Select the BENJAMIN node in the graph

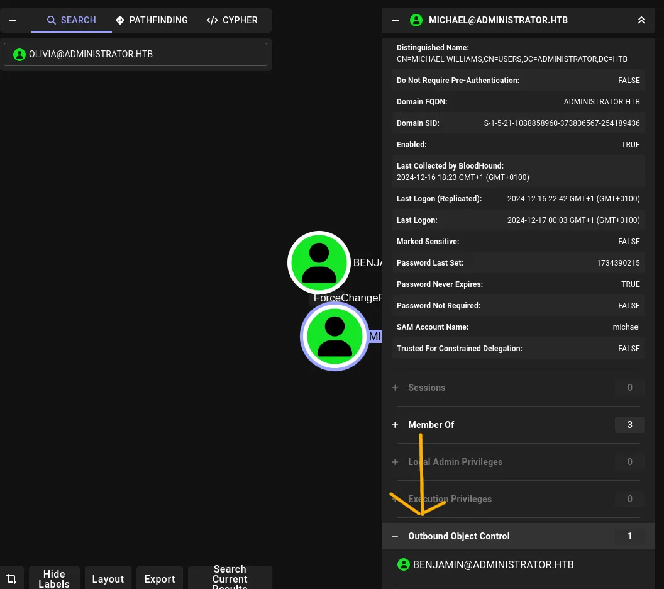(319, 262)
